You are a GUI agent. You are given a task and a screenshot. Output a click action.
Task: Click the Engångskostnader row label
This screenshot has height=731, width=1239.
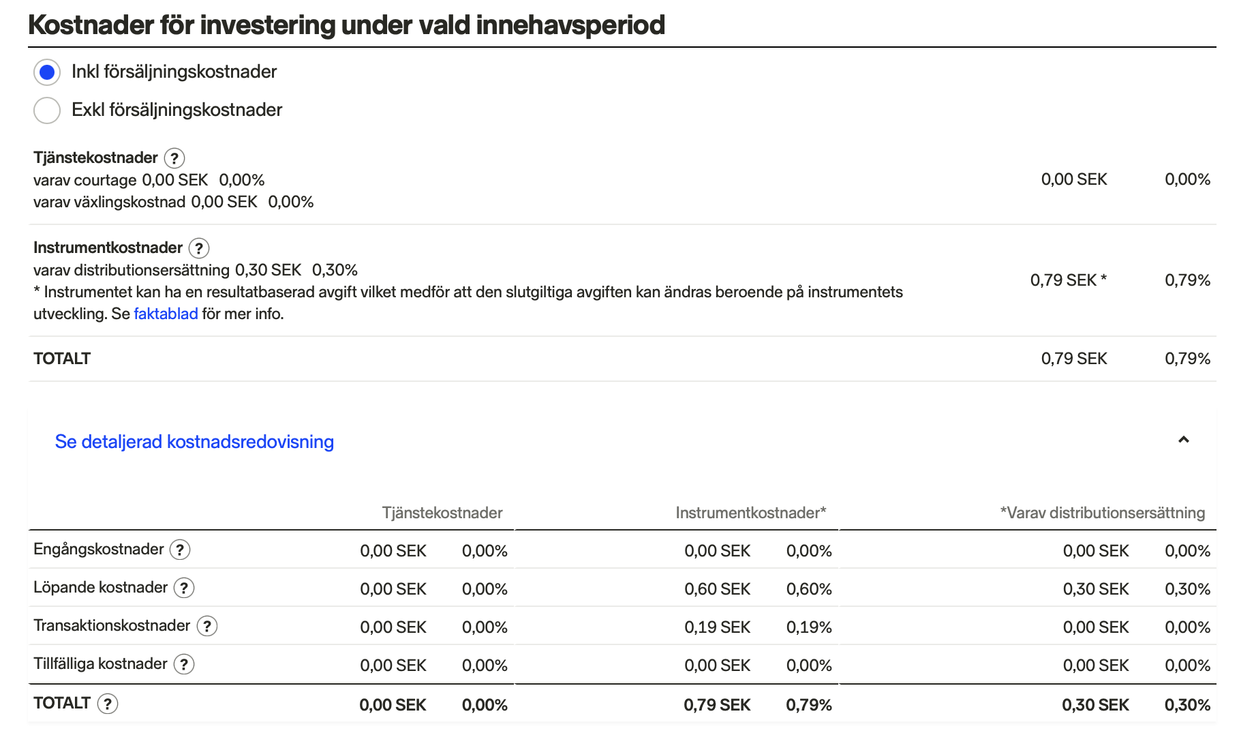point(98,550)
